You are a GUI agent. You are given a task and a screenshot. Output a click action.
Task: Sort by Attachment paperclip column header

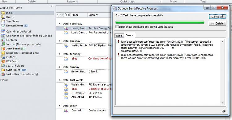(x=69, y=15)
